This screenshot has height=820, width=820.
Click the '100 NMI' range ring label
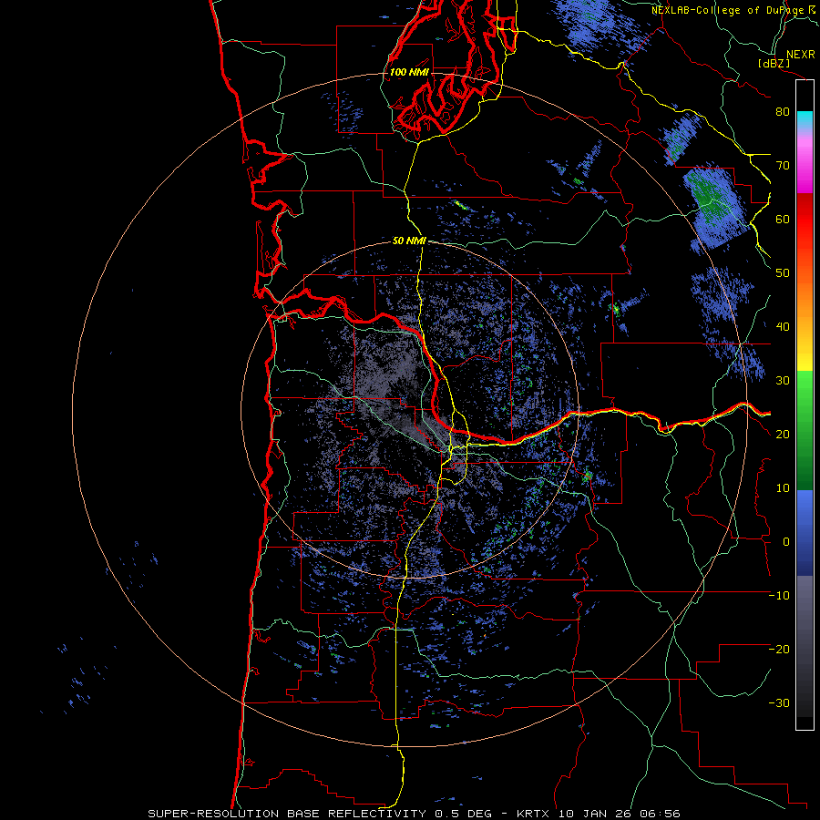[x=409, y=72]
